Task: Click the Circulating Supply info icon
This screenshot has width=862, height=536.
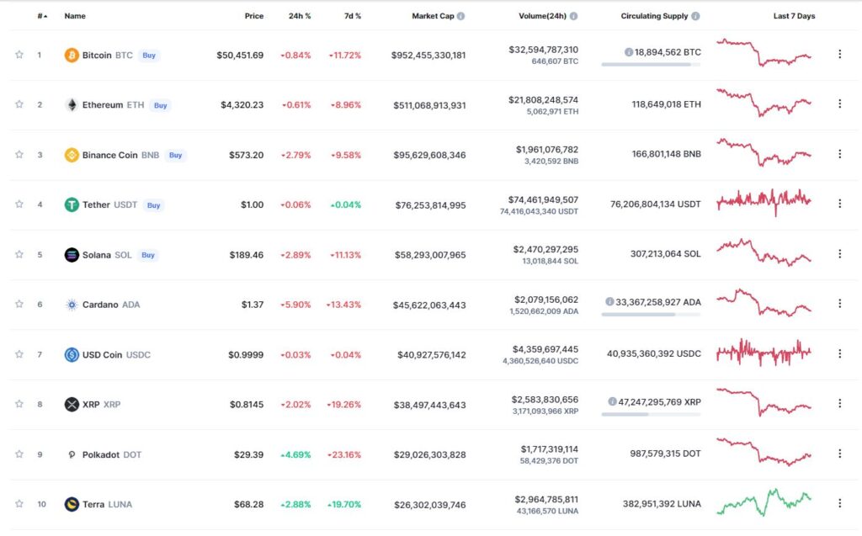Action: tap(695, 16)
